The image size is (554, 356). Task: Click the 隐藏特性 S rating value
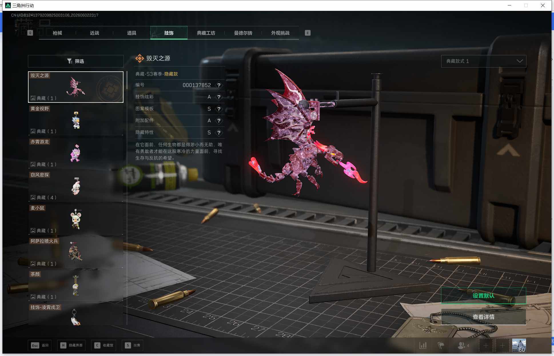pyautogui.click(x=209, y=133)
